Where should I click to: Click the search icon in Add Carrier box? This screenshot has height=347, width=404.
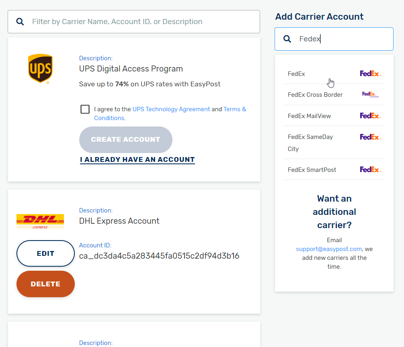click(287, 39)
